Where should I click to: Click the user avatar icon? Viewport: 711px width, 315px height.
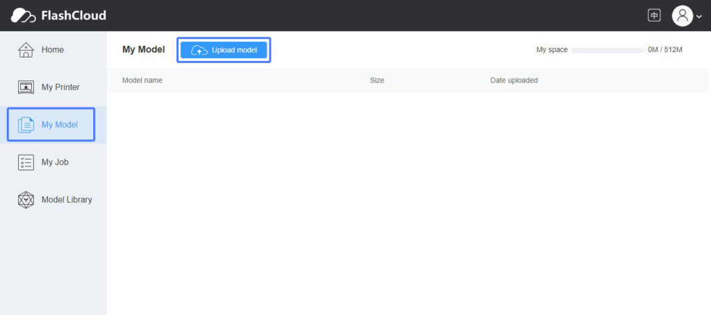683,16
